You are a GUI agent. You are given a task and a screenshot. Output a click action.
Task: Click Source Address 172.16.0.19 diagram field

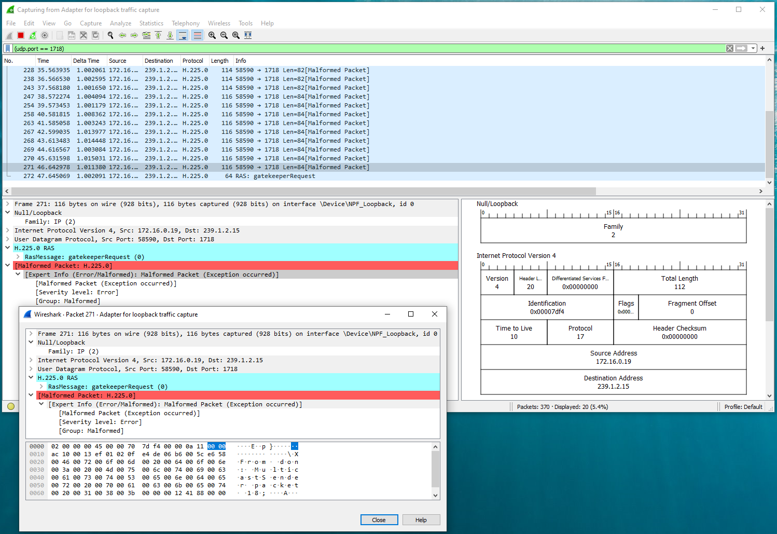click(614, 357)
